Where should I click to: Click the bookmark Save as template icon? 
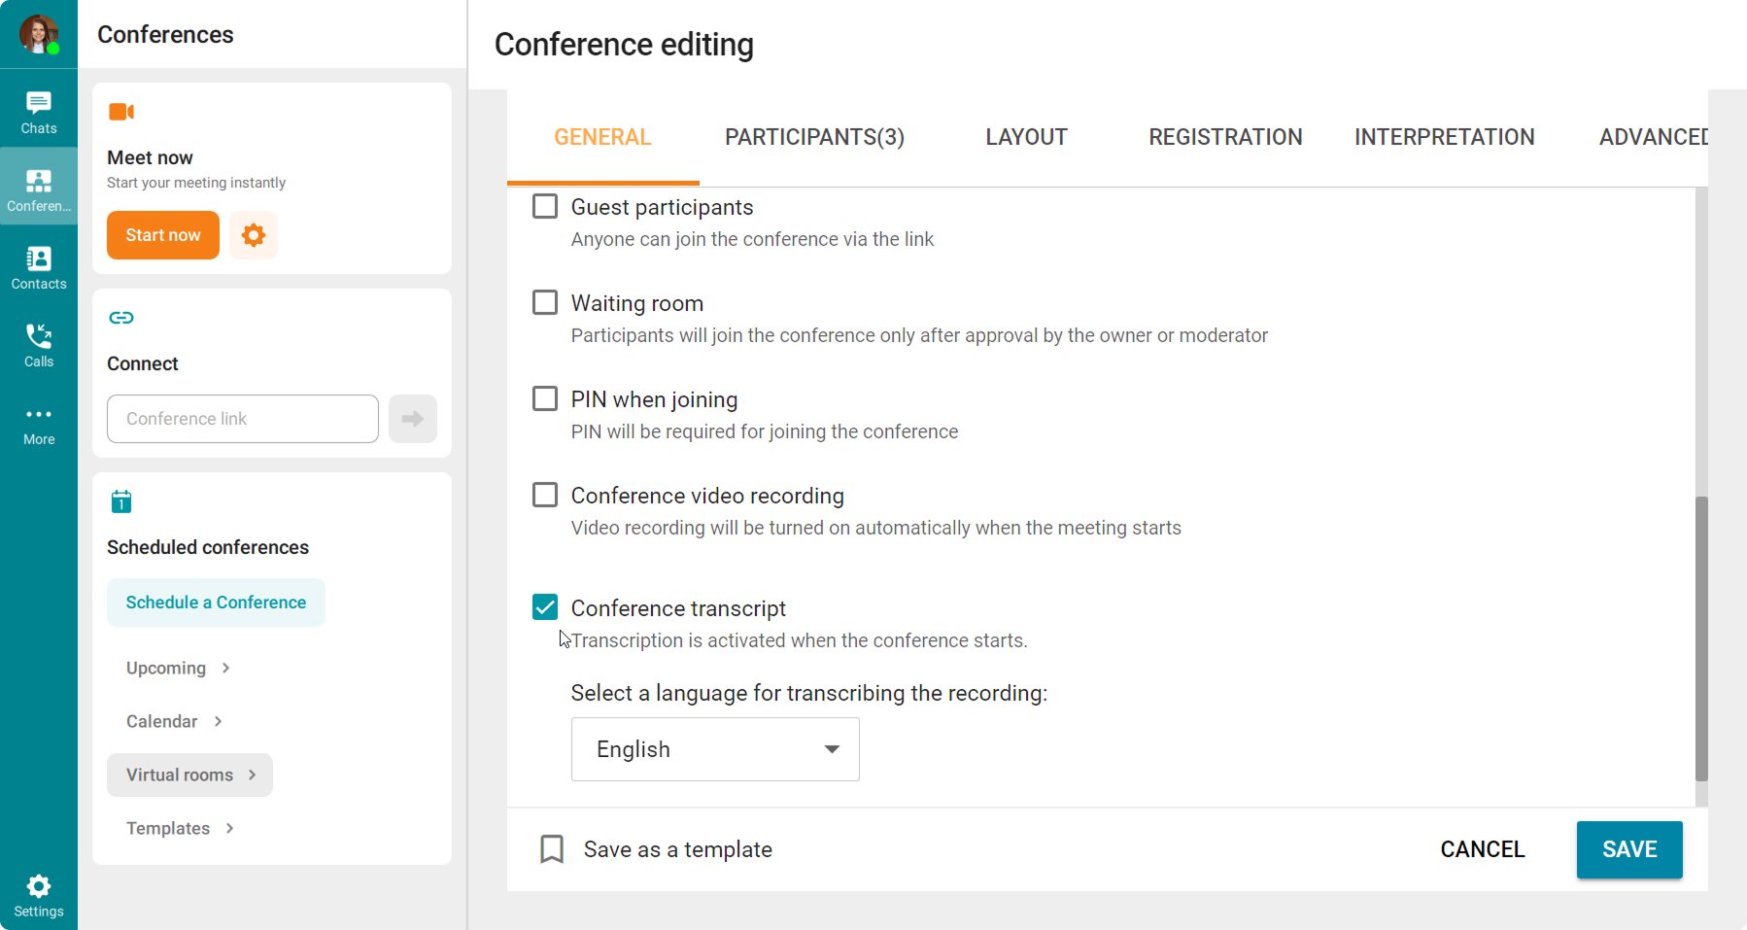click(552, 849)
